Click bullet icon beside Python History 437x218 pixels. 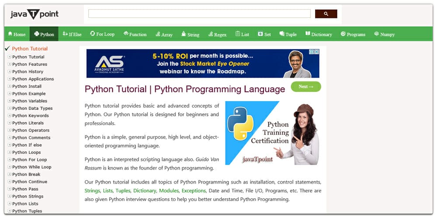[10, 72]
